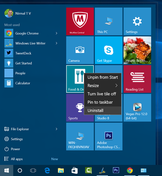Click the Nirmal T V user account
This screenshot has width=162, height=176.
[18, 13]
